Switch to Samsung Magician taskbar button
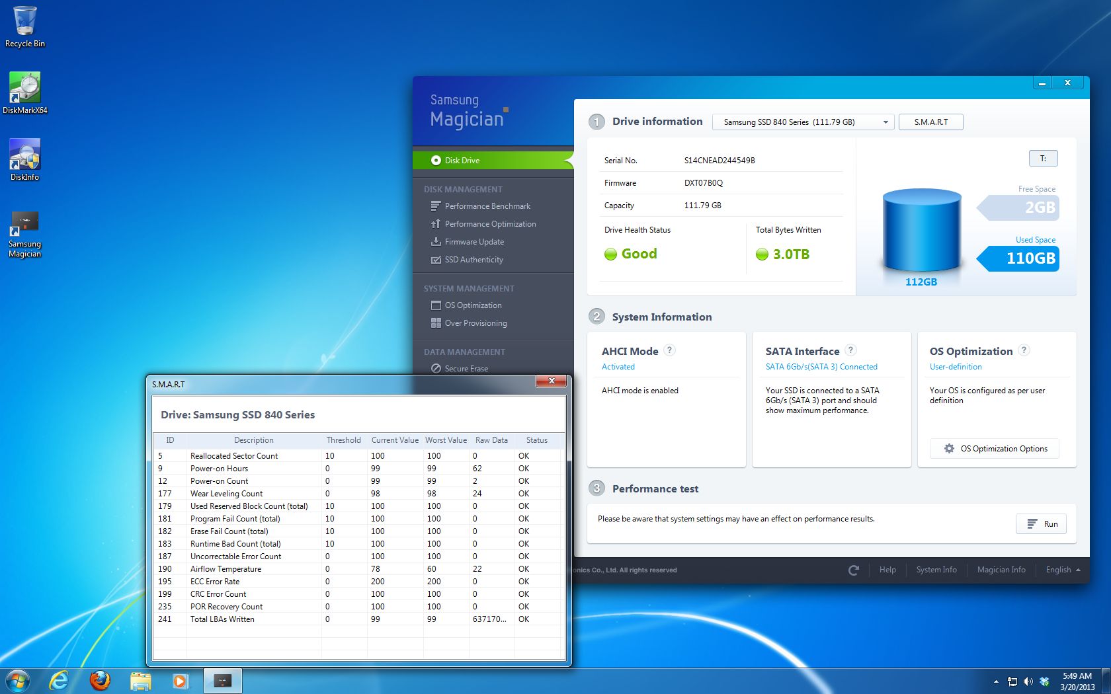 point(223,680)
